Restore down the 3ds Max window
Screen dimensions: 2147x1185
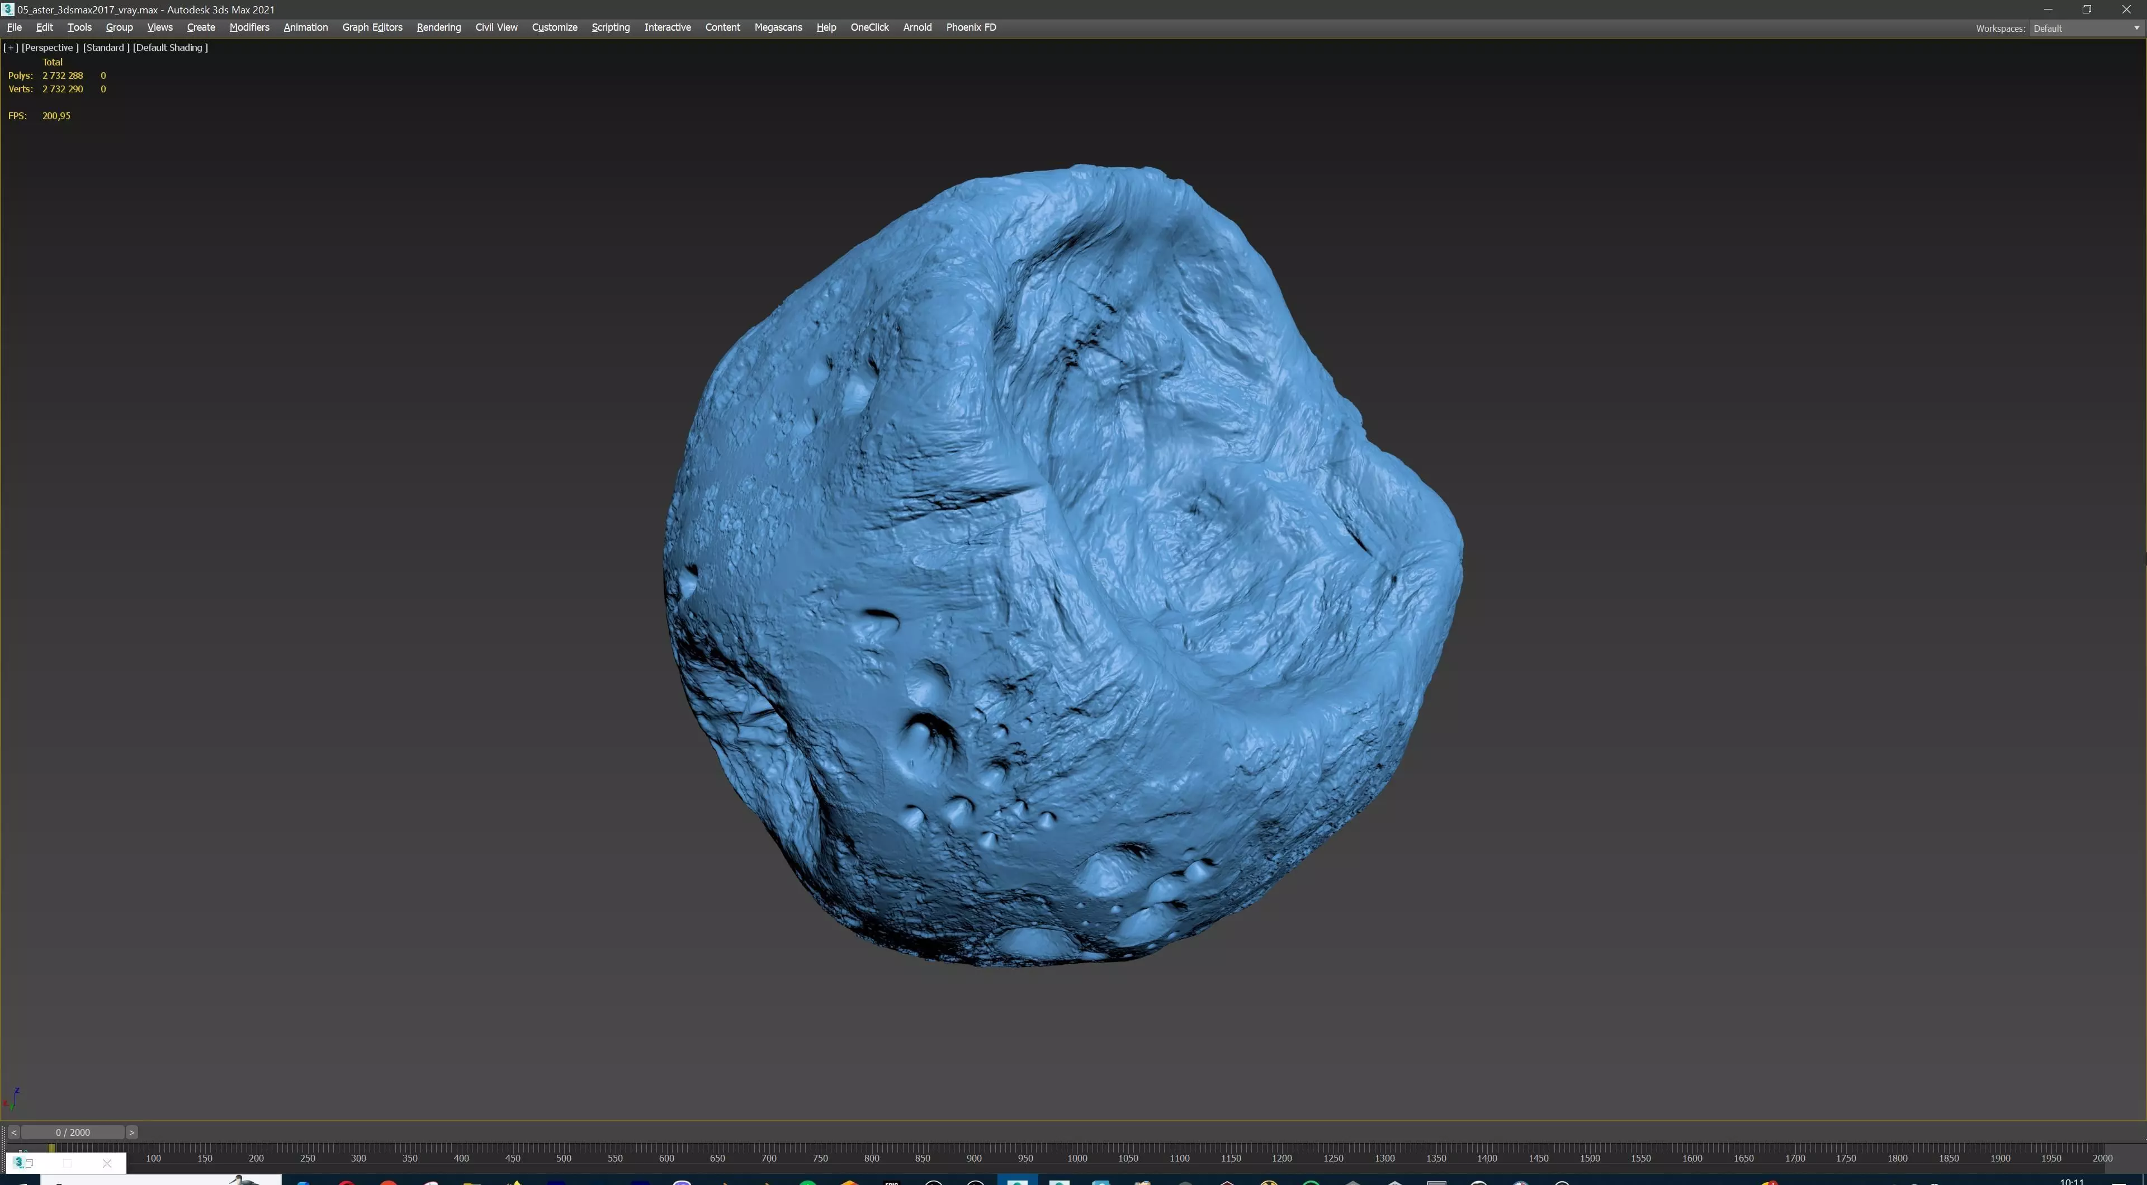click(2087, 9)
